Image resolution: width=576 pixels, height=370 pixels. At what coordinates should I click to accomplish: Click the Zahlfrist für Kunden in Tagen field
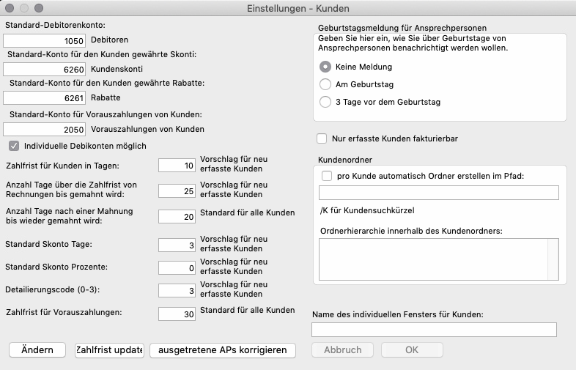tap(174, 166)
